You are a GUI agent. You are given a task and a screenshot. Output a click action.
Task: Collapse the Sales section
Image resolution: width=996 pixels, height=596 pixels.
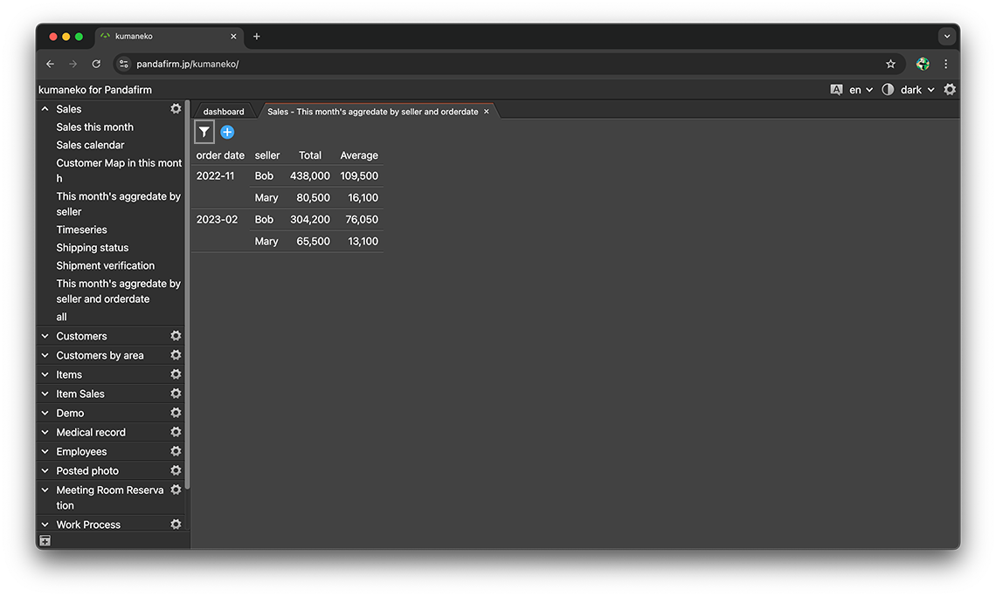(x=45, y=109)
